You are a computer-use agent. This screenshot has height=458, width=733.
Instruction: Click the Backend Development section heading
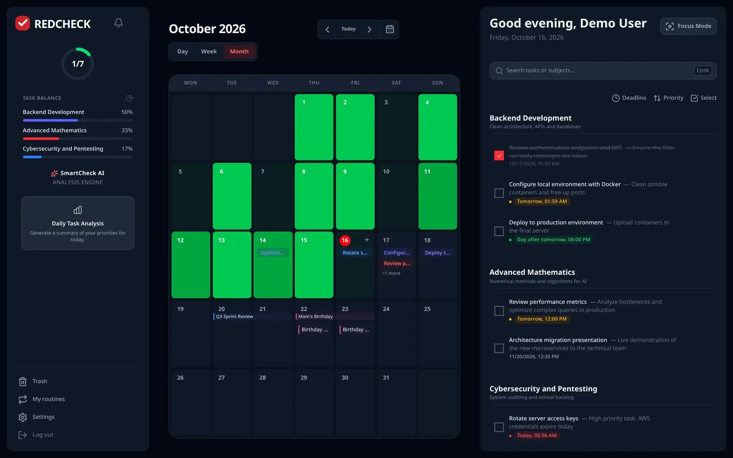531,118
